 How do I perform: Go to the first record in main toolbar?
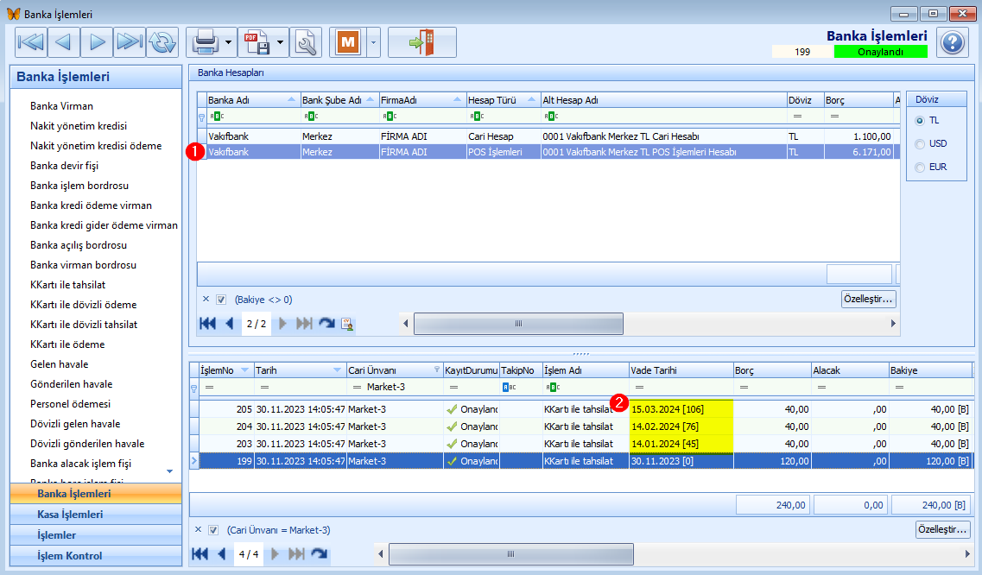point(31,42)
